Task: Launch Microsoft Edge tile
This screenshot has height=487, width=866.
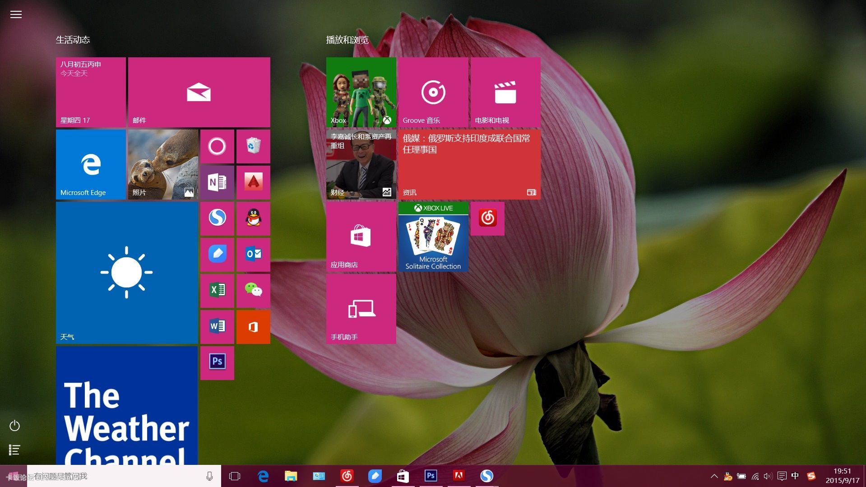Action: pyautogui.click(x=91, y=164)
